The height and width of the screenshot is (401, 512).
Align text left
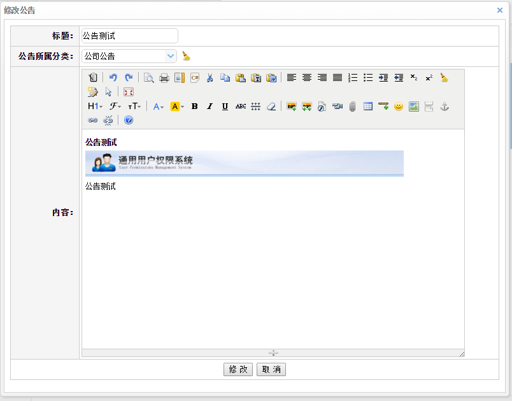[x=292, y=77]
